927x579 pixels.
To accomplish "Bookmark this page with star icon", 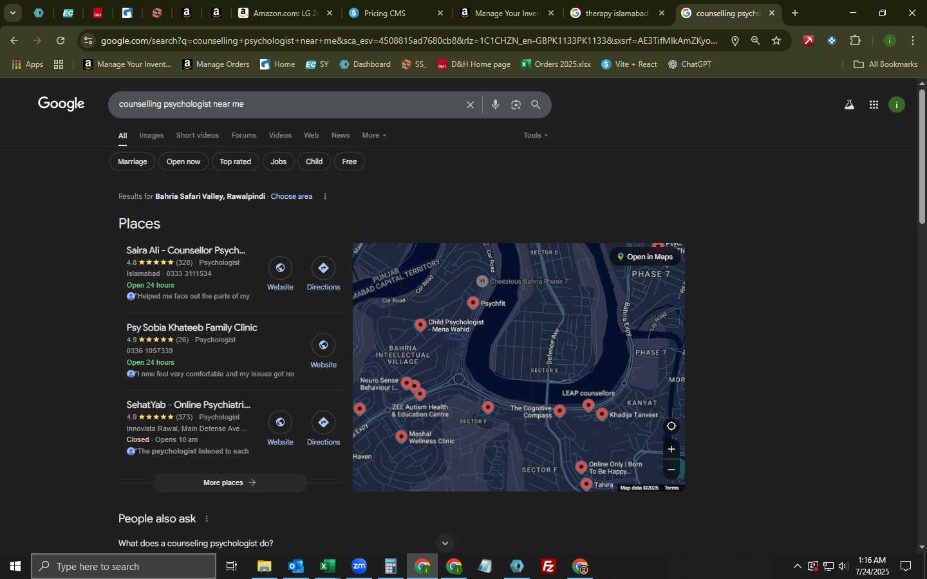I will click(x=776, y=41).
